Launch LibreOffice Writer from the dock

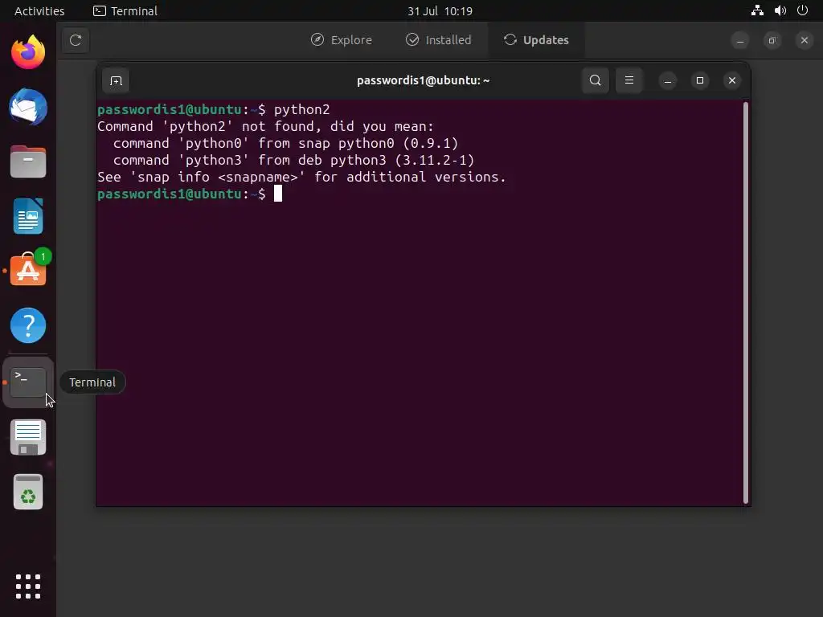click(x=28, y=216)
